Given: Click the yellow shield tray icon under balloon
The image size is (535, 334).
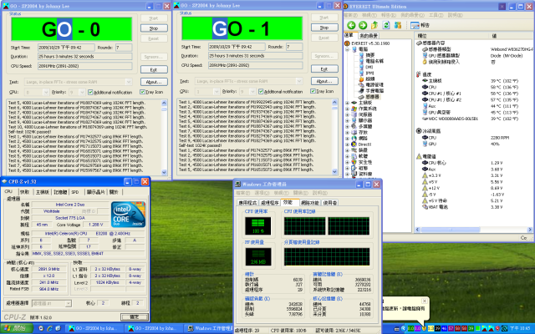Looking at the screenshot, I should (424, 328).
